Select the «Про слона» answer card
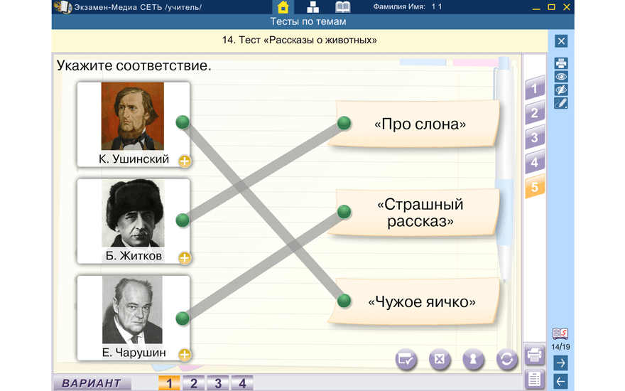Screen dimensions: 625x391 tap(414, 124)
